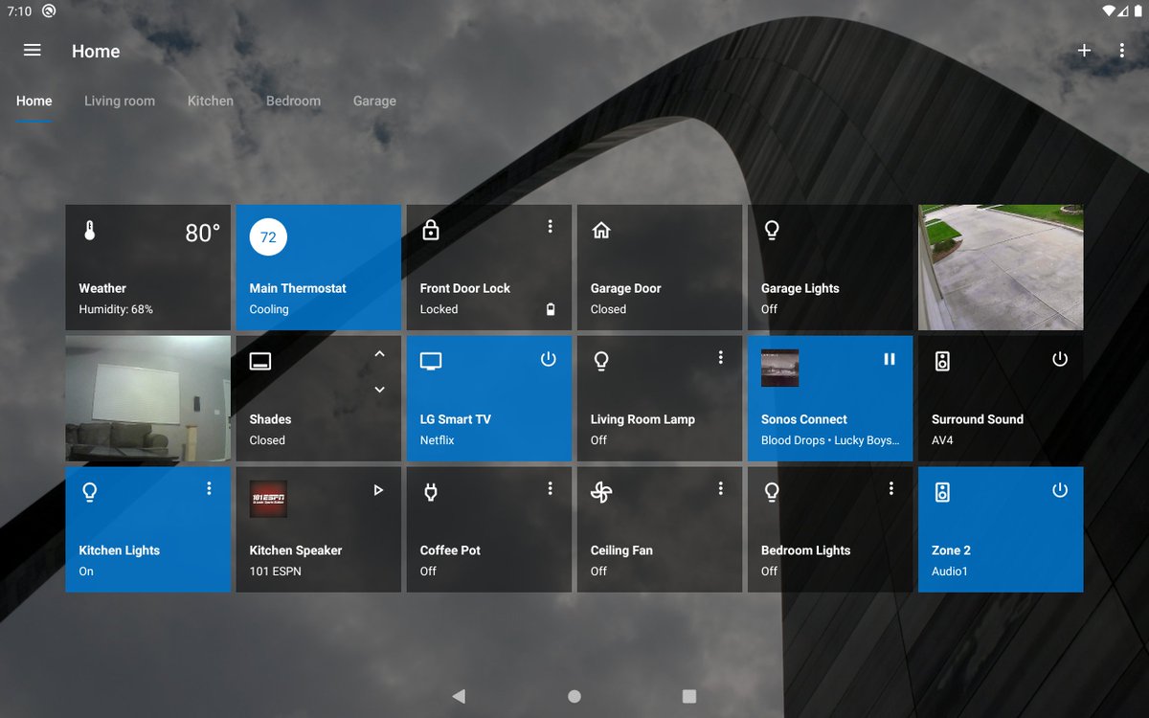Toggle LG Smart TV power
The height and width of the screenshot is (718, 1149).
(x=548, y=359)
